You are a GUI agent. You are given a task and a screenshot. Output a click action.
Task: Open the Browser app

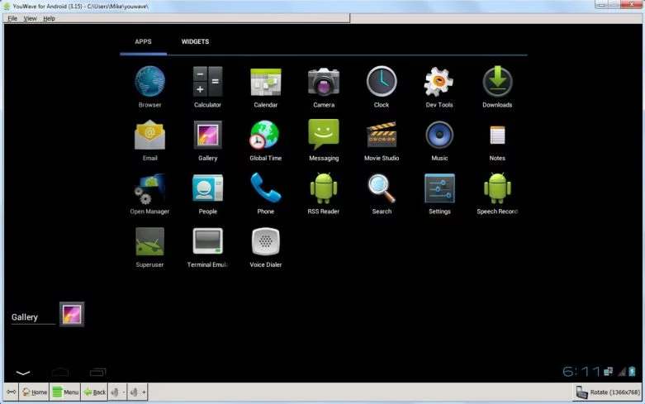(149, 87)
